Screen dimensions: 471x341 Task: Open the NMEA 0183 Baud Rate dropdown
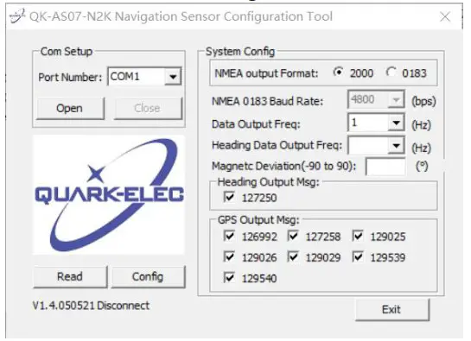(396, 99)
